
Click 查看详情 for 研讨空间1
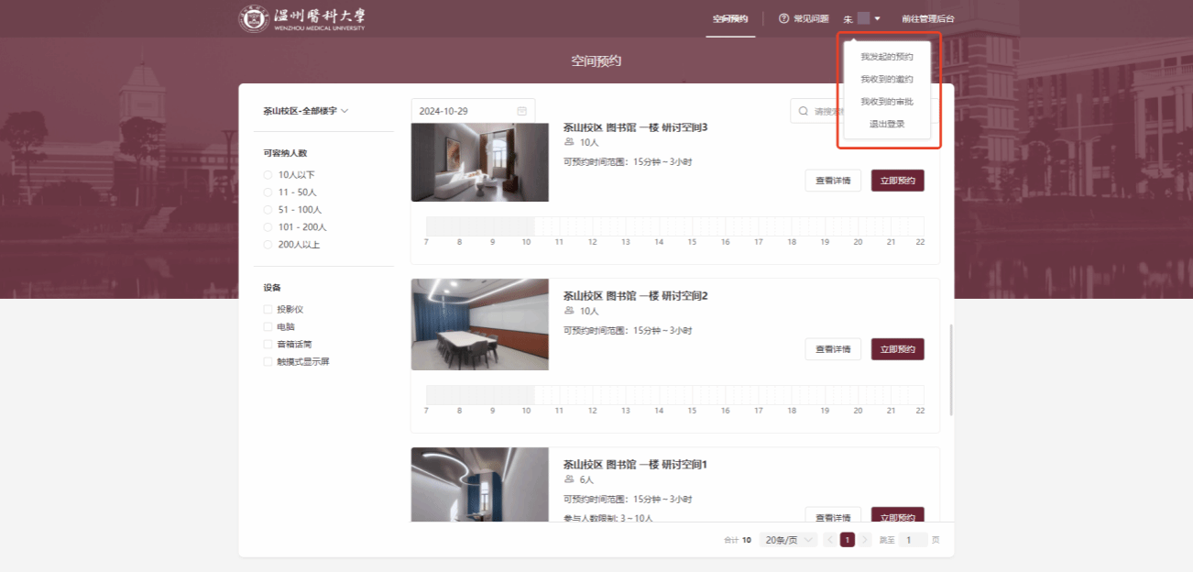click(x=833, y=515)
